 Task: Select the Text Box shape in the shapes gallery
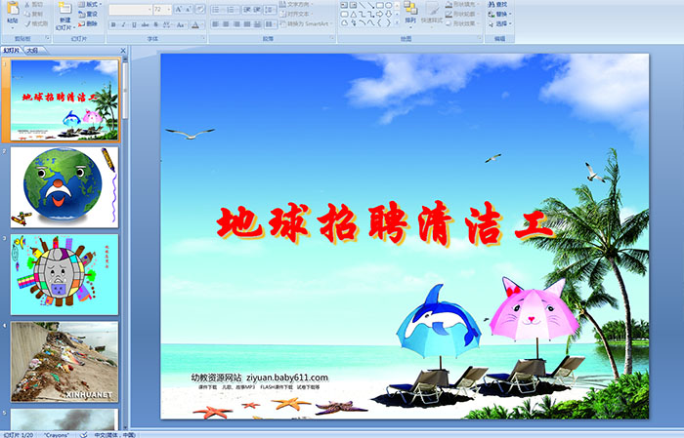pos(344,5)
